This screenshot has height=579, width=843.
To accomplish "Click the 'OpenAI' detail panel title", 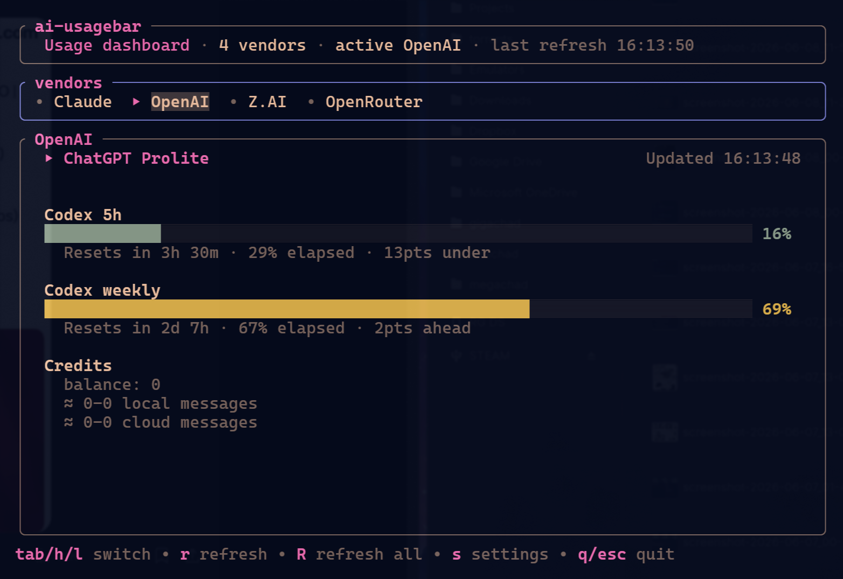I will [64, 139].
